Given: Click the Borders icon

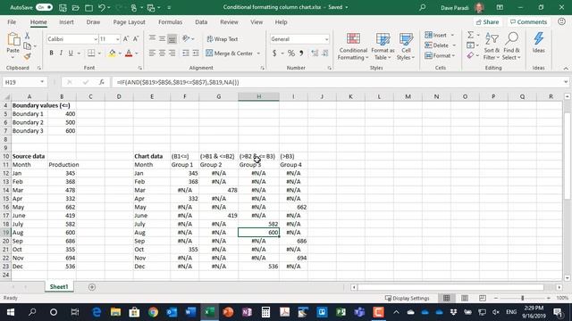Looking at the screenshot, I should click(91, 53).
